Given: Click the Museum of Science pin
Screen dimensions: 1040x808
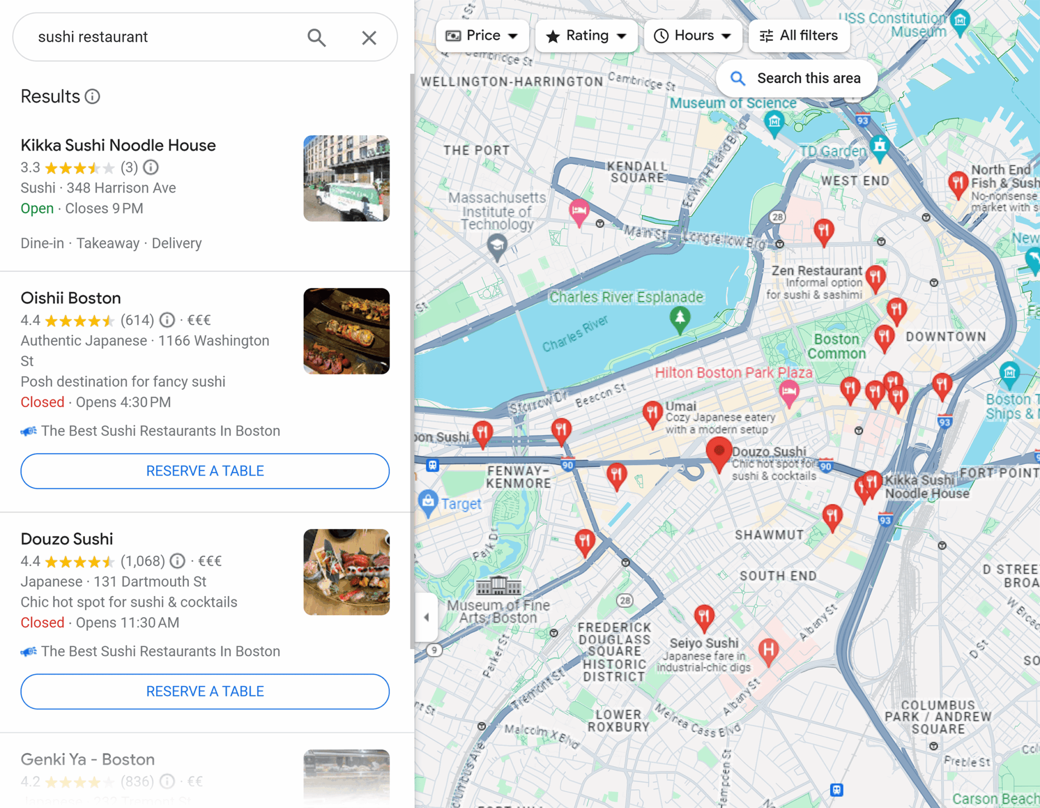Looking at the screenshot, I should (774, 123).
